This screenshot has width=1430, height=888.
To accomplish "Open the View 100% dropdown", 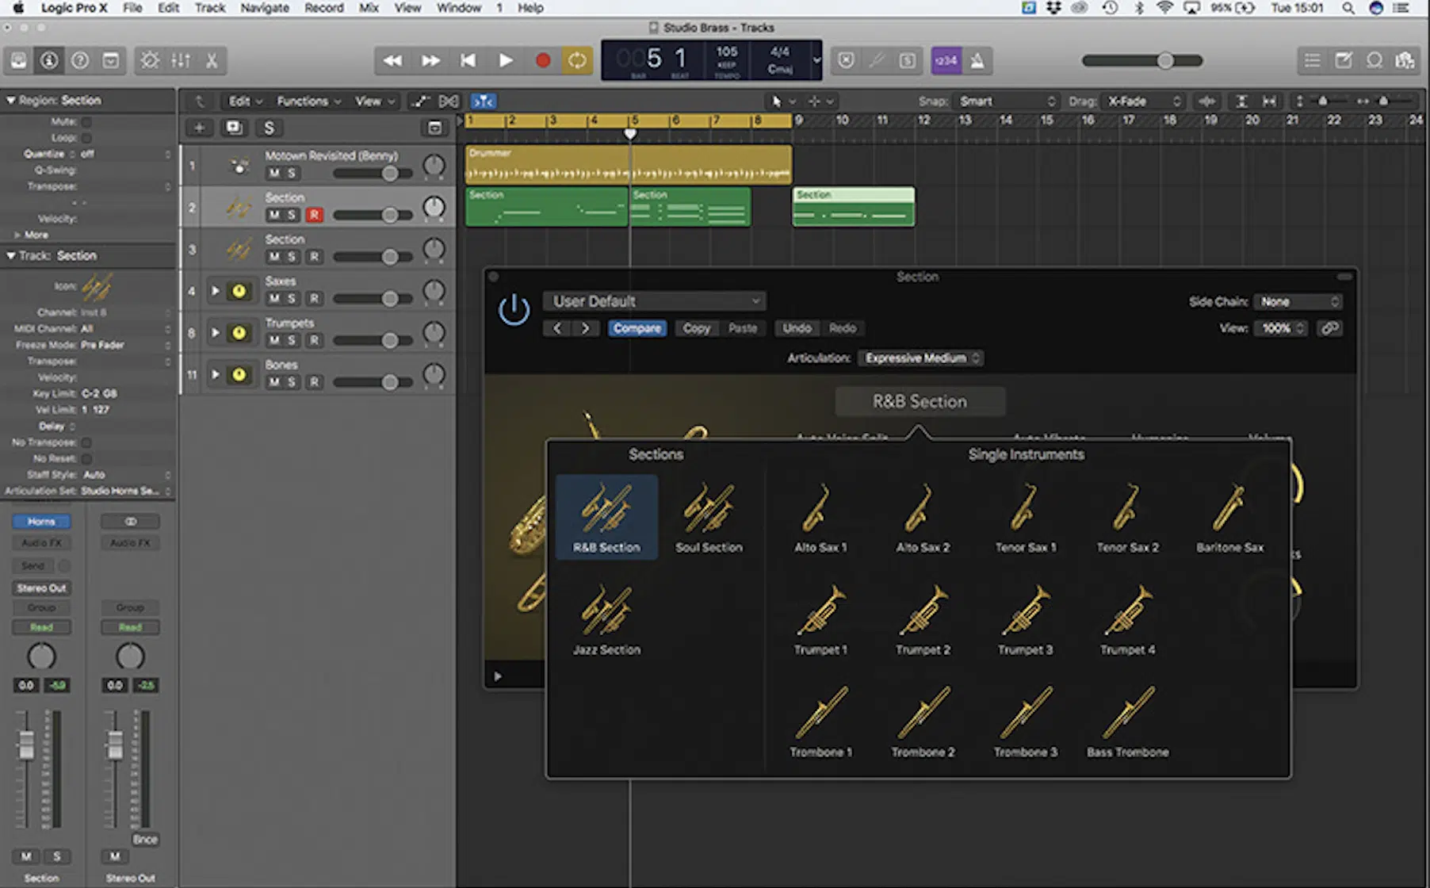I will pyautogui.click(x=1281, y=328).
